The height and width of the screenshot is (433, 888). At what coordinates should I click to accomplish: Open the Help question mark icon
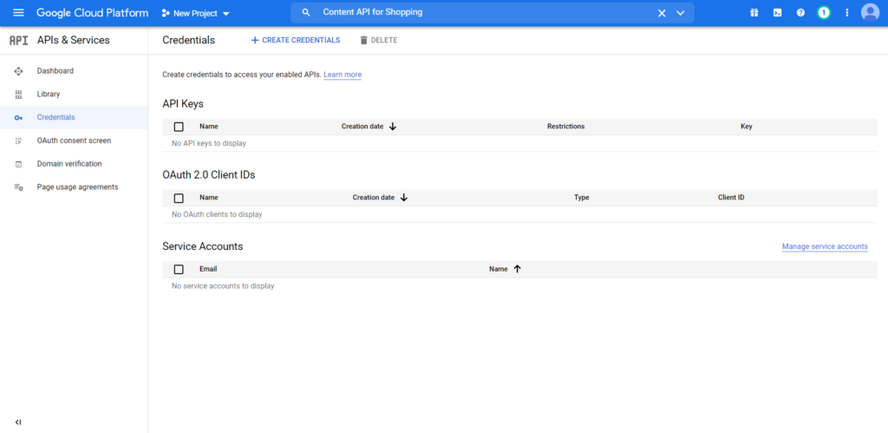point(800,12)
